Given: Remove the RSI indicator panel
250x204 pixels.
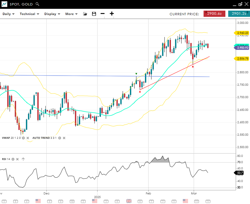Looking at the screenshot, I should (x=18, y=159).
